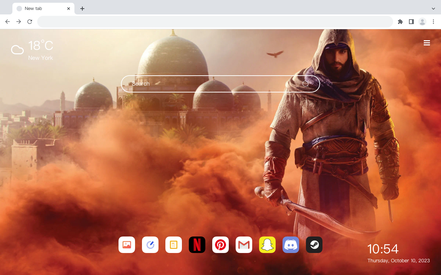Open the yellow notes shortcut icon
The height and width of the screenshot is (275, 441).
[x=174, y=245]
